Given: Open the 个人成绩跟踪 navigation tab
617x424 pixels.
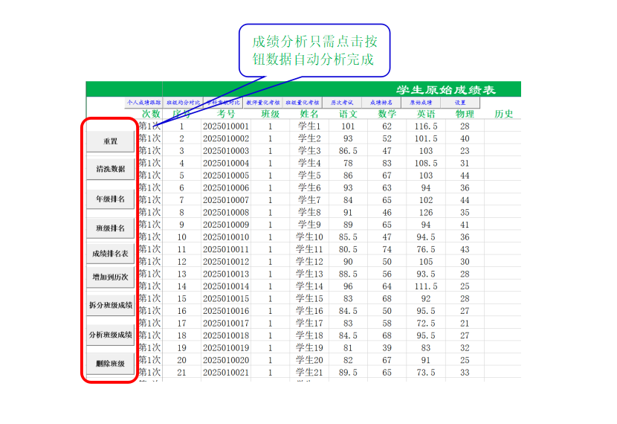Looking at the screenshot, I should (143, 103).
